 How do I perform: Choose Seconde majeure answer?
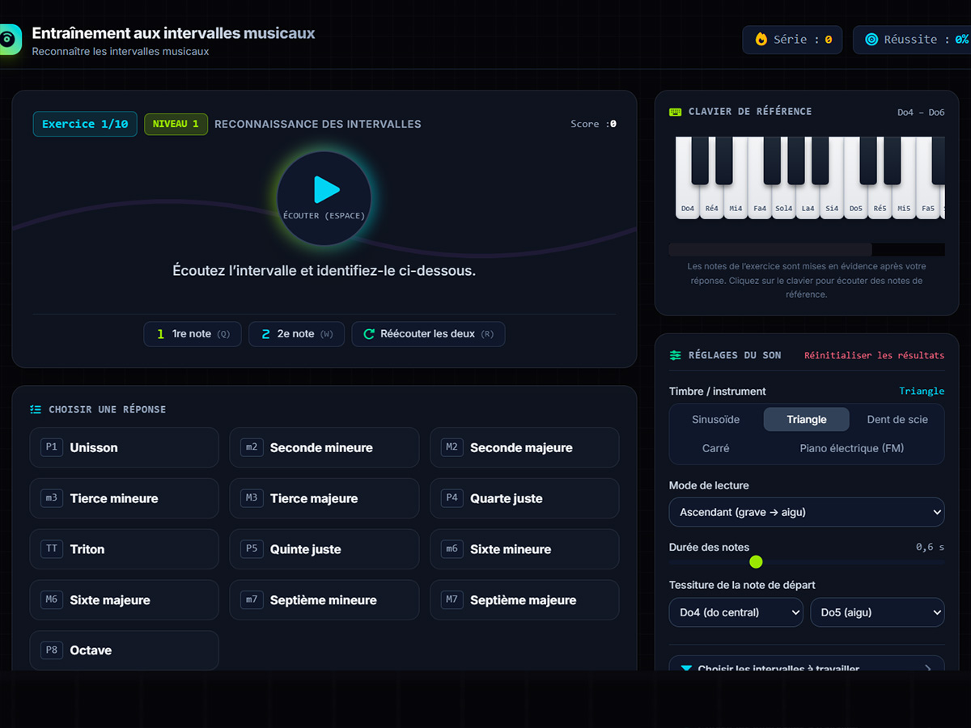524,447
